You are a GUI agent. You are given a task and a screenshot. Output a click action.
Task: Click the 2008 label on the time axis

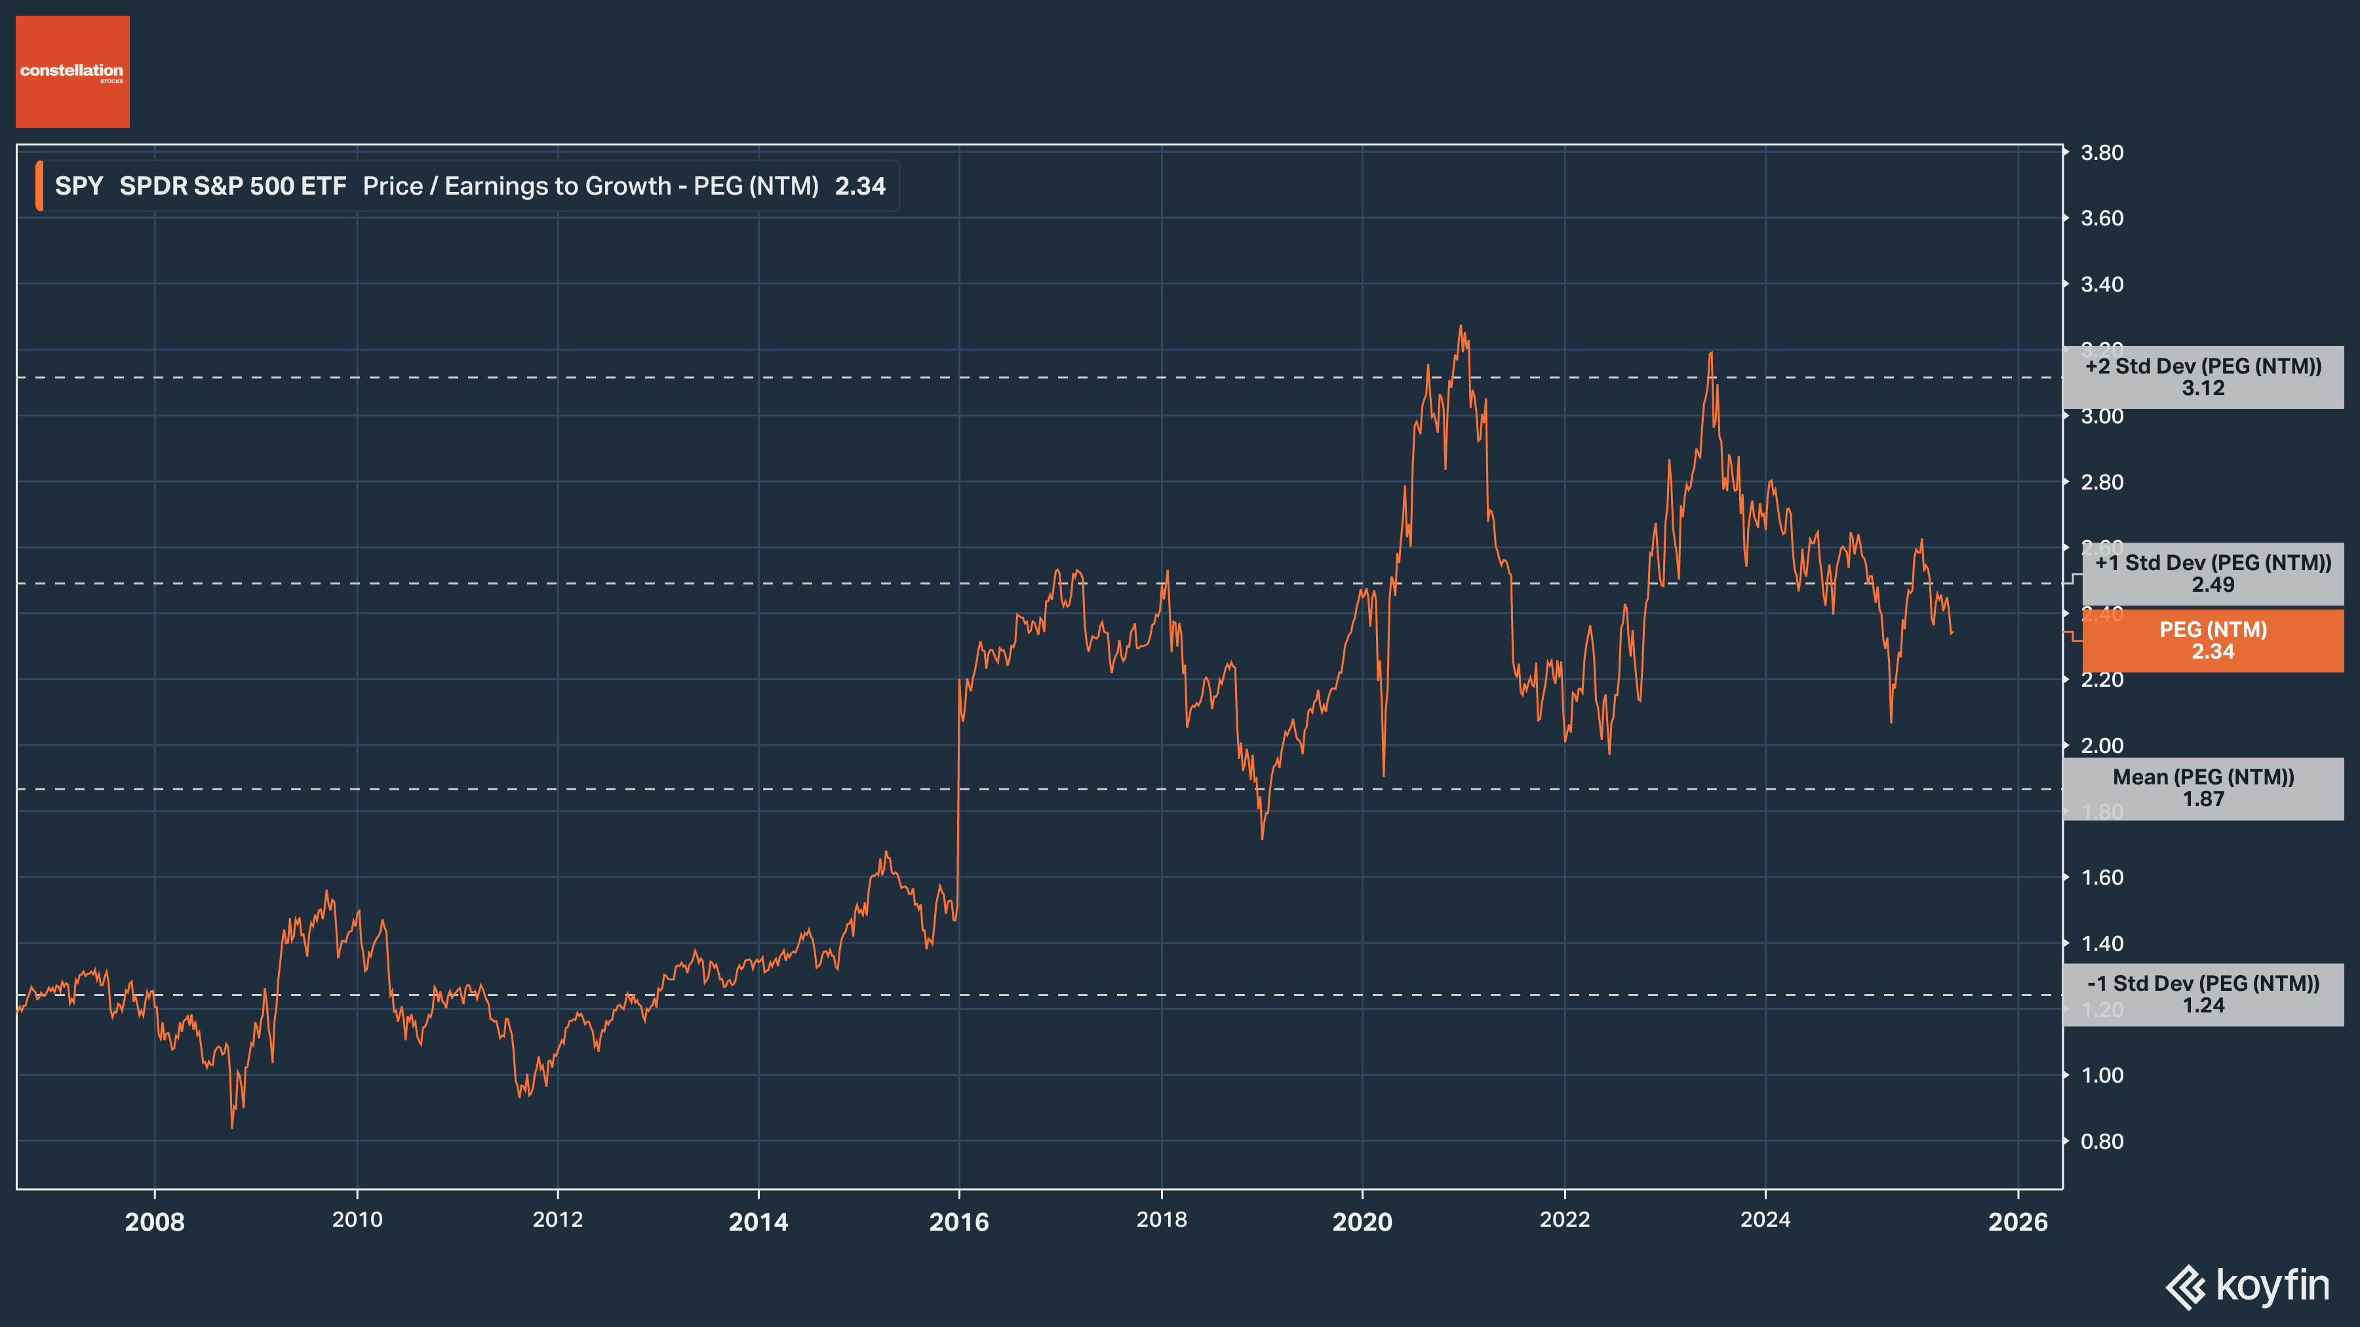pyautogui.click(x=155, y=1221)
